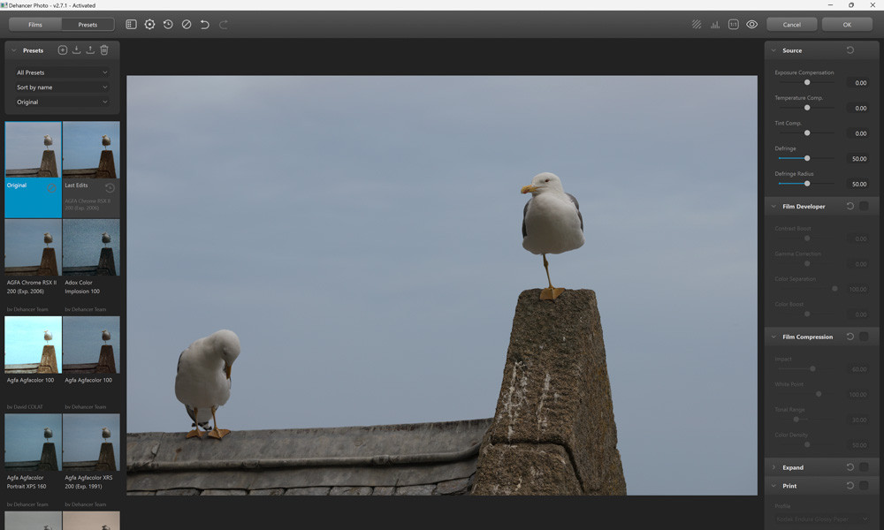Screen dimensions: 884x530
Task: Open the All Presets dropdown
Action: (62, 72)
